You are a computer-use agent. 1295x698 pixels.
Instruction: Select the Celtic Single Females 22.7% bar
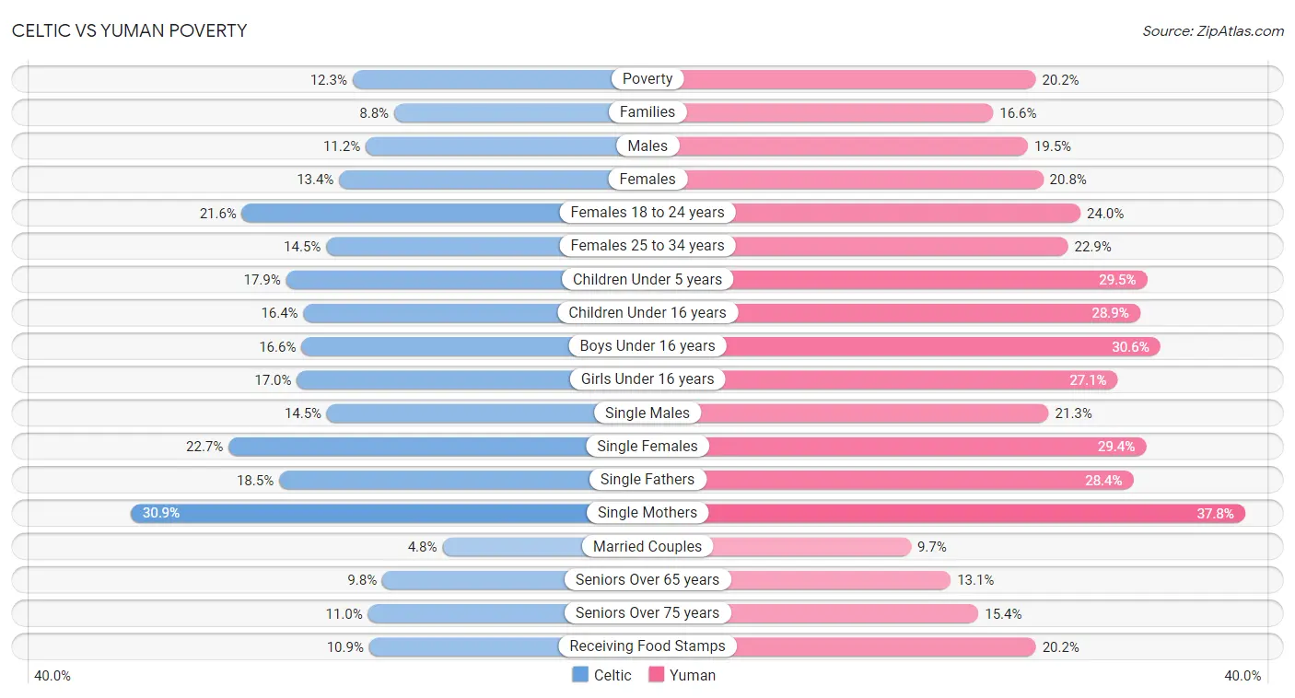point(437,447)
